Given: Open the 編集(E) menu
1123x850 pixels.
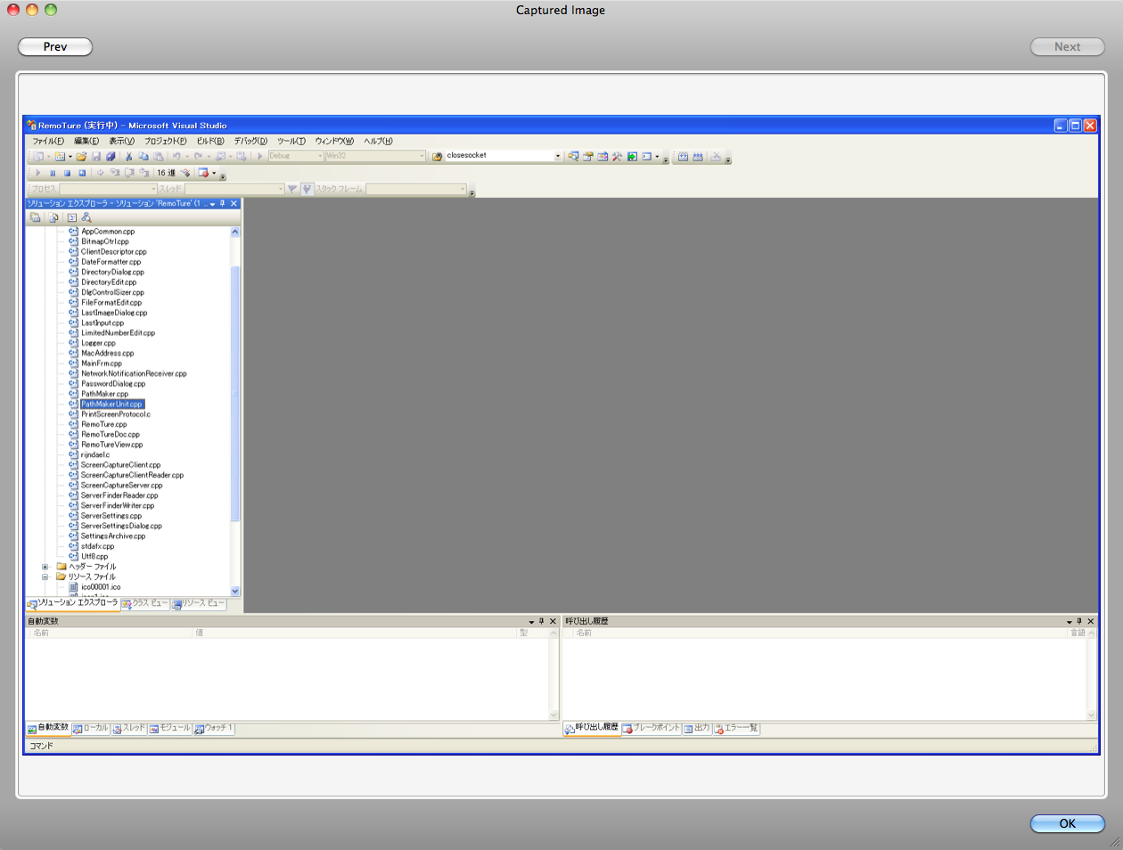Looking at the screenshot, I should 86,141.
